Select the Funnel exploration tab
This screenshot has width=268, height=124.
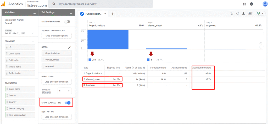[94, 14]
